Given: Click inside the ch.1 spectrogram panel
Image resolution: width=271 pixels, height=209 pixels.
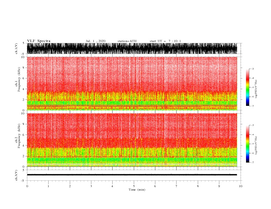Looking at the screenshot, I should [132, 83].
